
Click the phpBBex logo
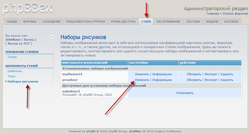[27, 8]
